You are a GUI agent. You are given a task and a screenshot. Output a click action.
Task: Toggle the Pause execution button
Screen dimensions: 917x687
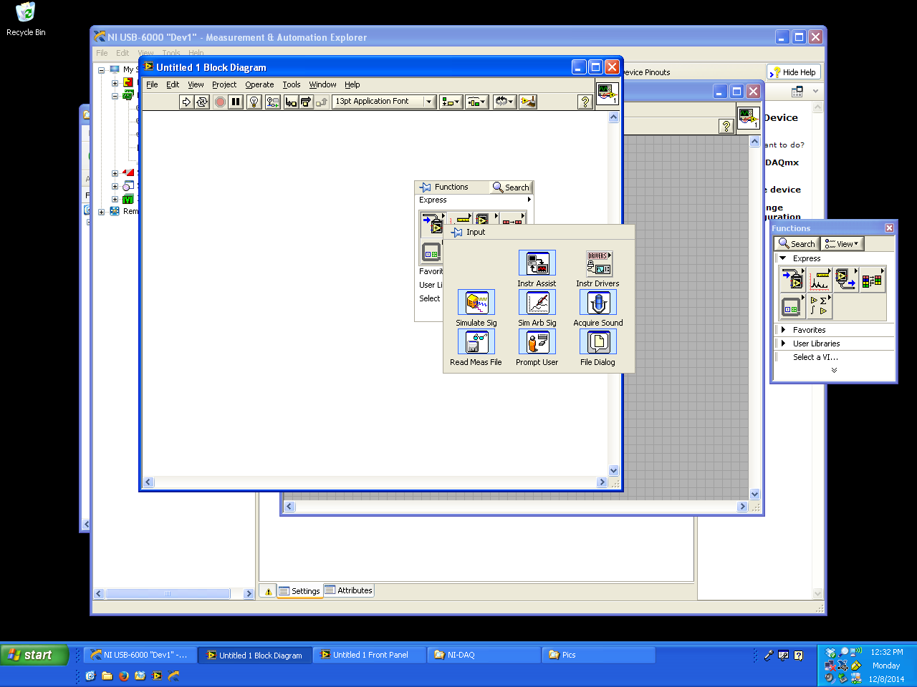pos(236,102)
